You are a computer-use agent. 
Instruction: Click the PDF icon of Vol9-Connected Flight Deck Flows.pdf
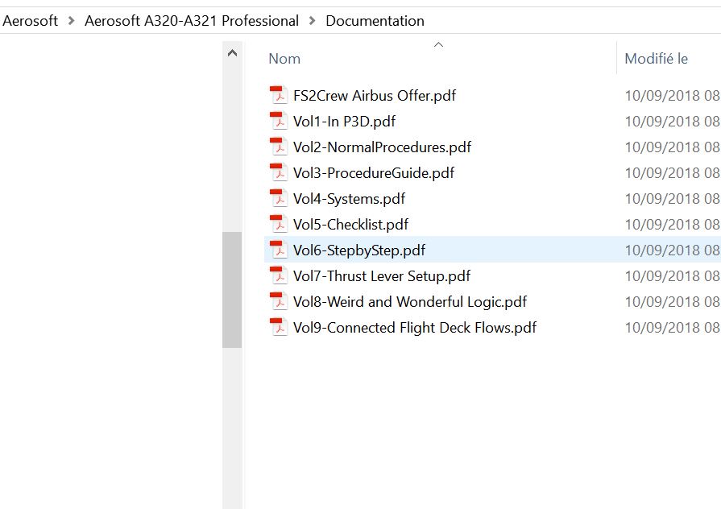point(278,327)
